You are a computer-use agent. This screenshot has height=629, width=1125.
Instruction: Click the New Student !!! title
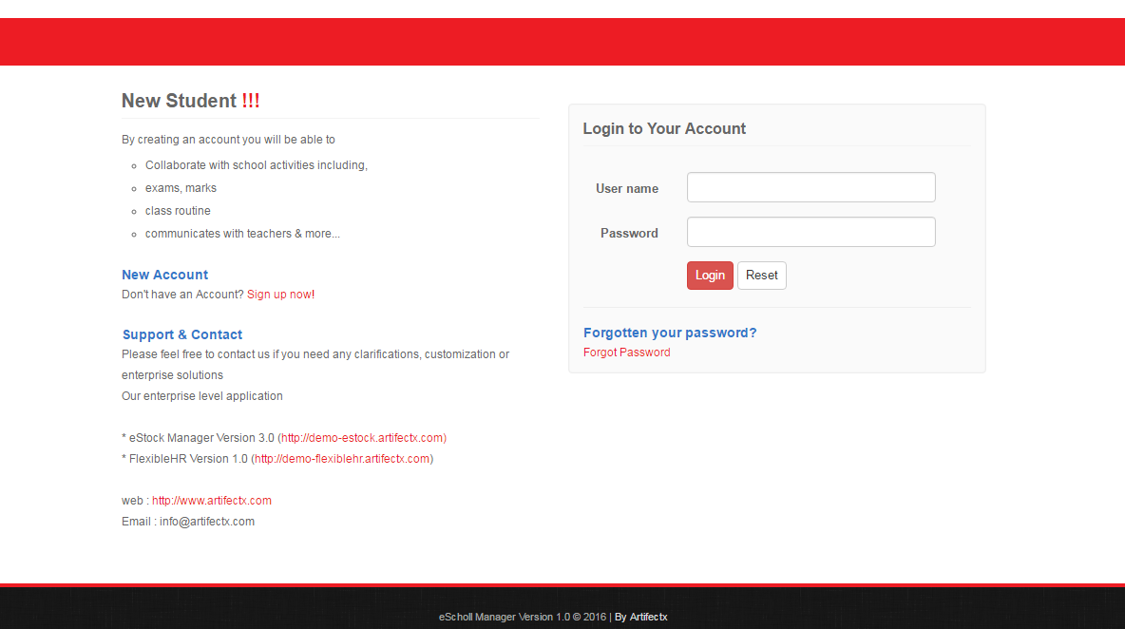pyautogui.click(x=190, y=101)
